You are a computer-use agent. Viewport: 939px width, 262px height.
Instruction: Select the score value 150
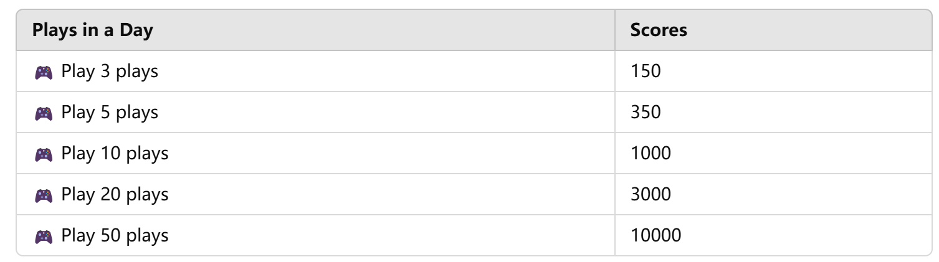[x=646, y=72]
